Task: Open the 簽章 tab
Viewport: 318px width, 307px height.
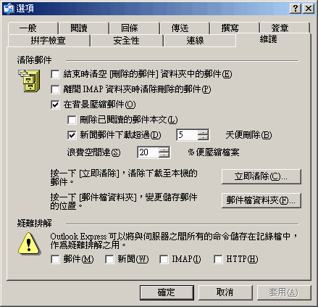Action: (285, 28)
